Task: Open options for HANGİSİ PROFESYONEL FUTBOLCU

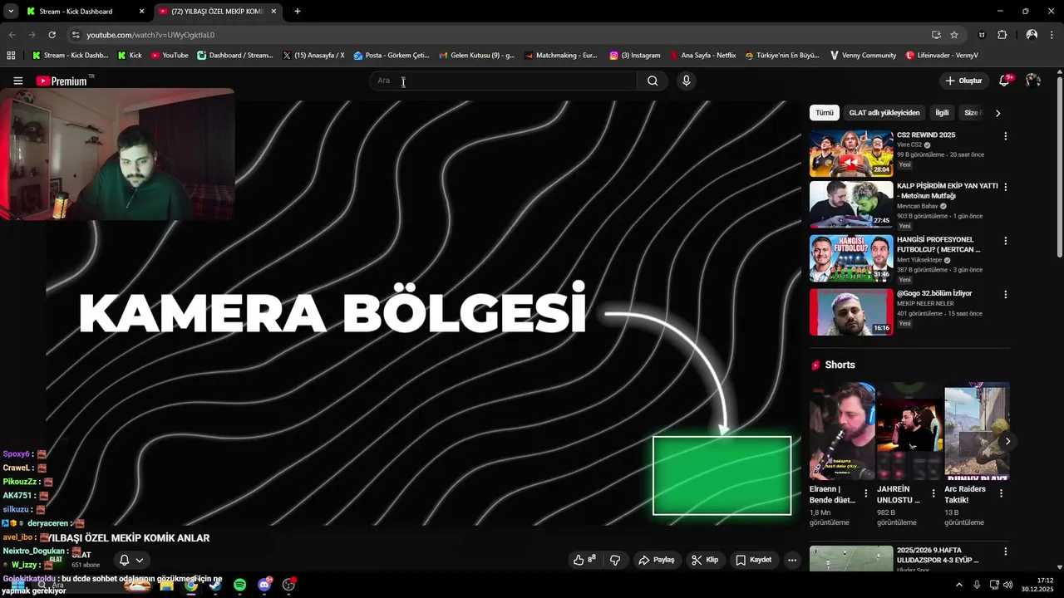Action: coord(1005,241)
